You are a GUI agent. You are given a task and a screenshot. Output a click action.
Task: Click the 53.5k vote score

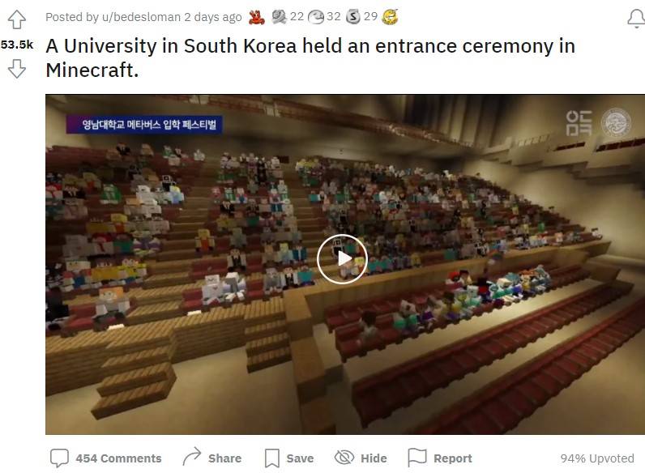[17, 45]
